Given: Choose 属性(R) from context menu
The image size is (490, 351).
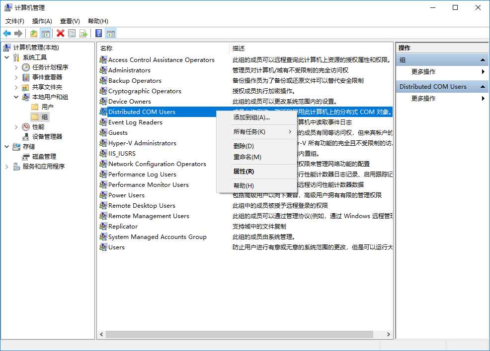Looking at the screenshot, I should coord(256,172).
